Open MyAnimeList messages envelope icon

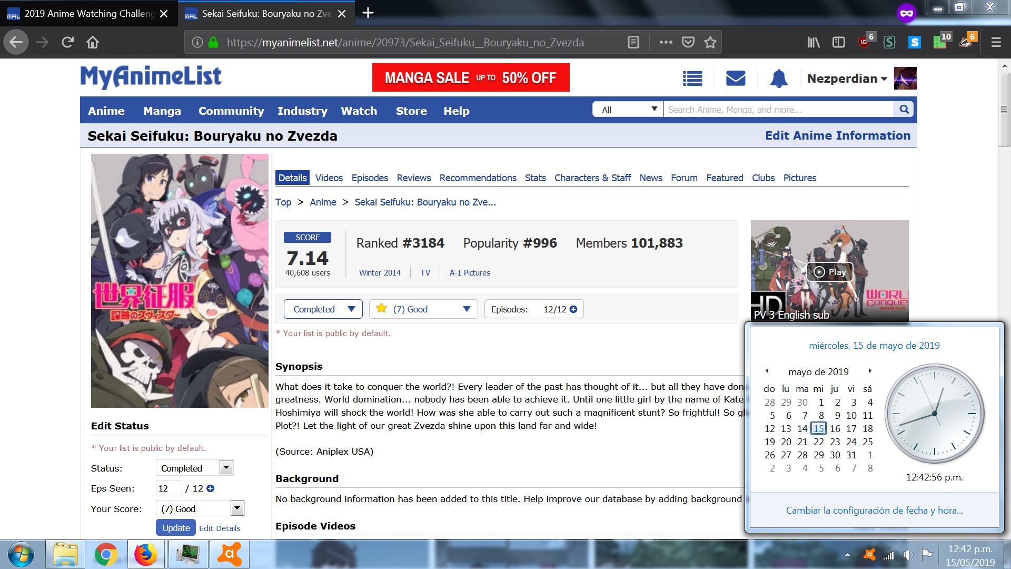pos(736,79)
